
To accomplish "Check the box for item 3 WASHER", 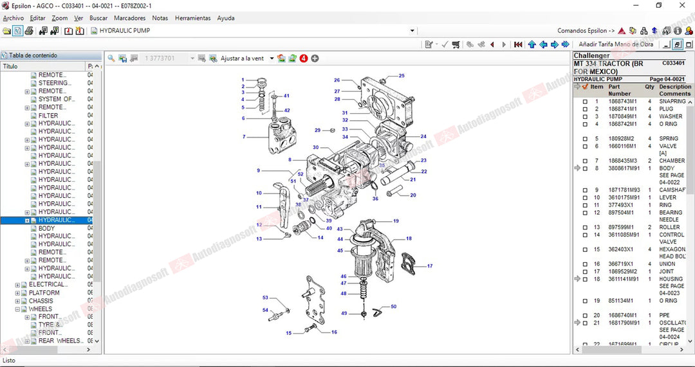I will [585, 116].
